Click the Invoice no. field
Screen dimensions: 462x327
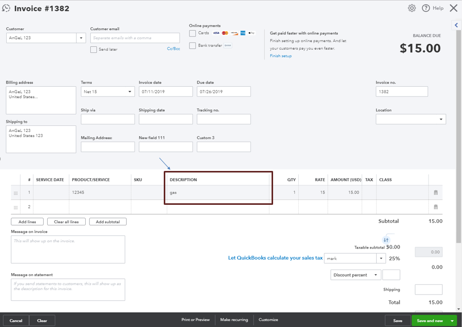click(x=401, y=91)
